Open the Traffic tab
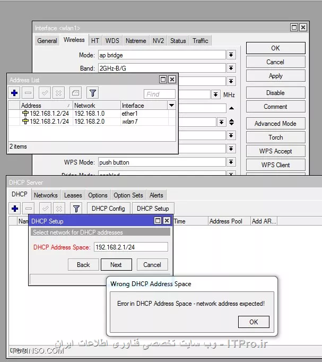 tap(201, 41)
